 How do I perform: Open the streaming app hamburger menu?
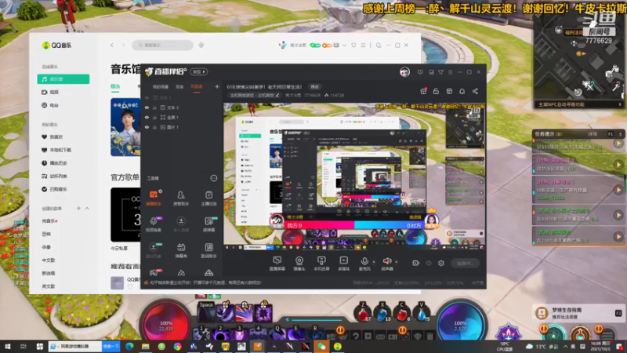450,72
